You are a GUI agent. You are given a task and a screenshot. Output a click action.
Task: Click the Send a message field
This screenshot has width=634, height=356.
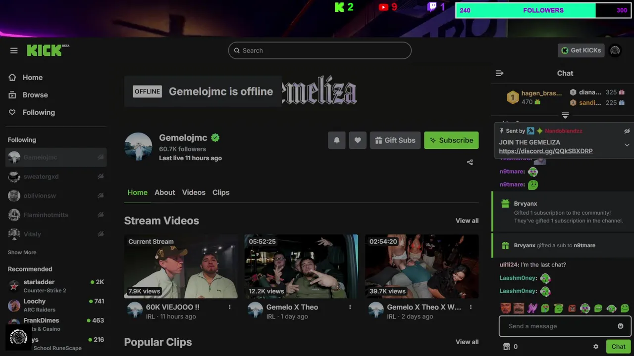(x=565, y=326)
